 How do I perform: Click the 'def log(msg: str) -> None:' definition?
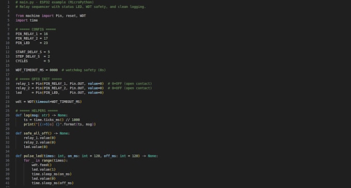pyautogui.click(x=42, y=115)
